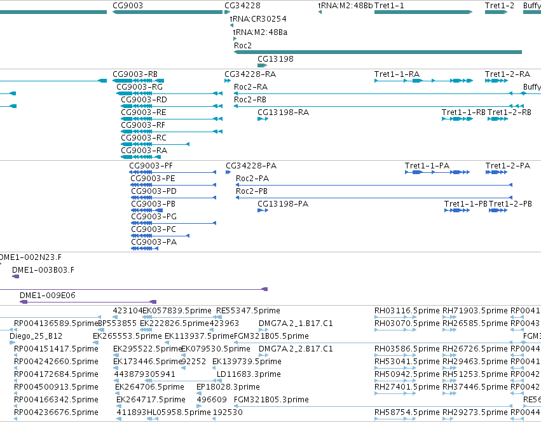This screenshot has width=541, height=422.
Task: Open EST 'DMG7A.2_1.B17.C1'
Action: point(296,323)
